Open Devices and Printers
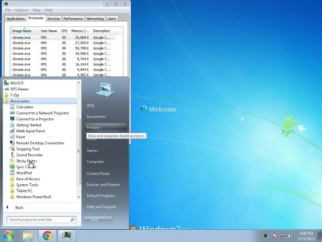The width and height of the screenshot is (322, 242). [103, 185]
